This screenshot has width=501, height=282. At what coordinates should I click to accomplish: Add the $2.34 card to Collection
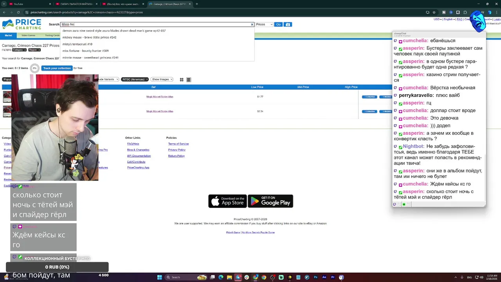coord(369,111)
